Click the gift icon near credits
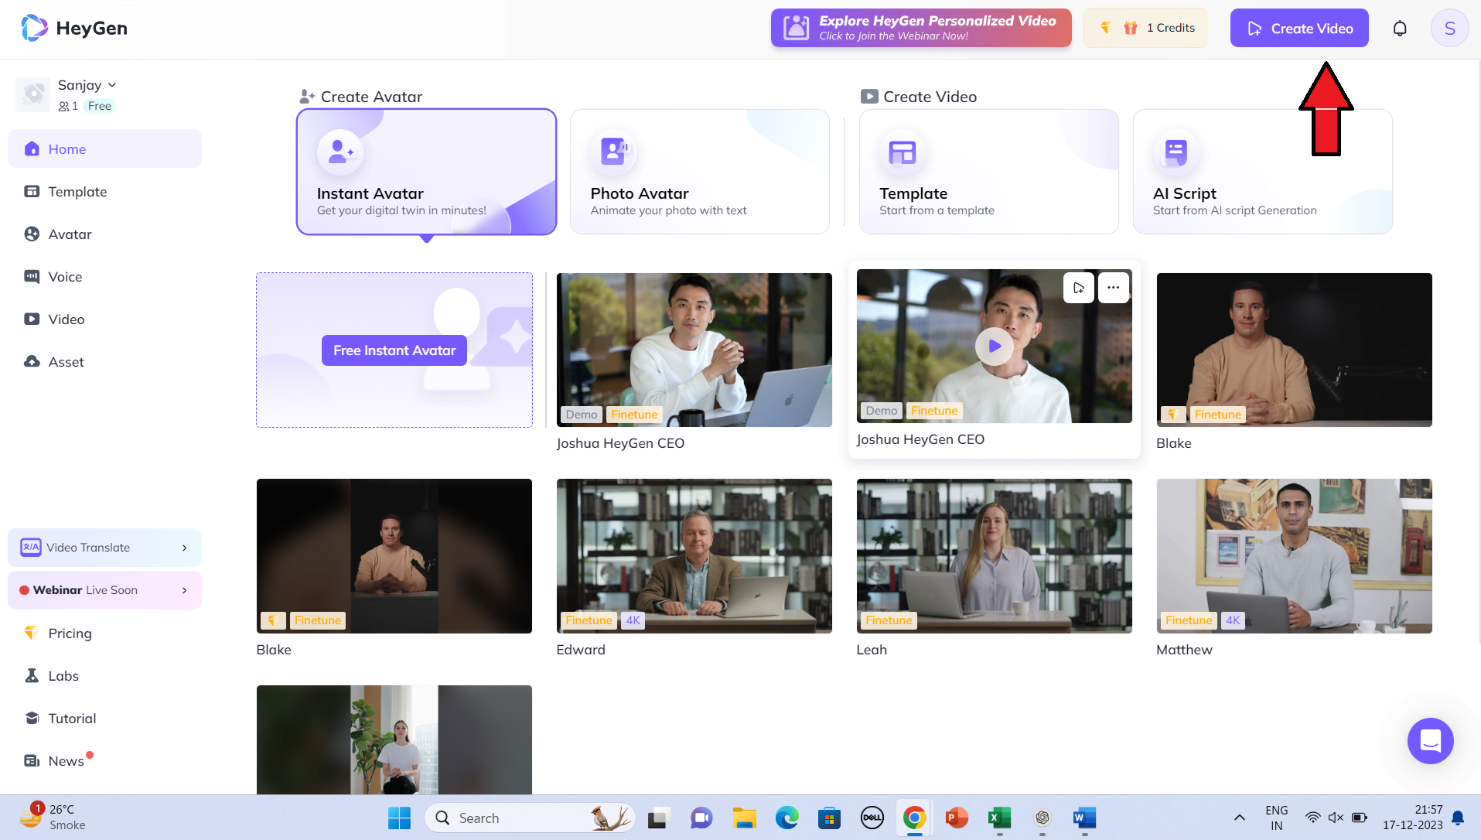 (x=1131, y=28)
